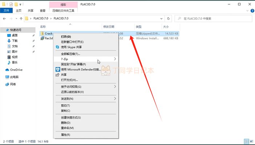Scan with Microsoft Defender

click(x=86, y=70)
